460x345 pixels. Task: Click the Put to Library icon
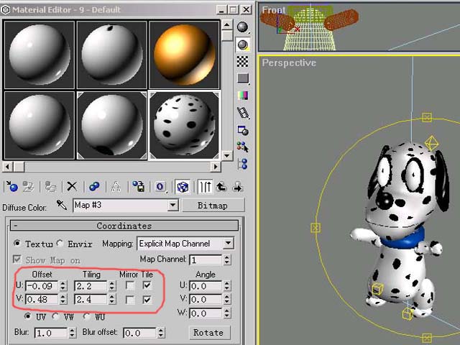coord(138,187)
